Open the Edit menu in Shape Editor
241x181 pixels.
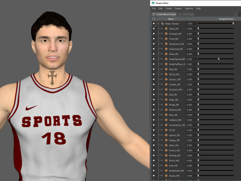point(161,9)
